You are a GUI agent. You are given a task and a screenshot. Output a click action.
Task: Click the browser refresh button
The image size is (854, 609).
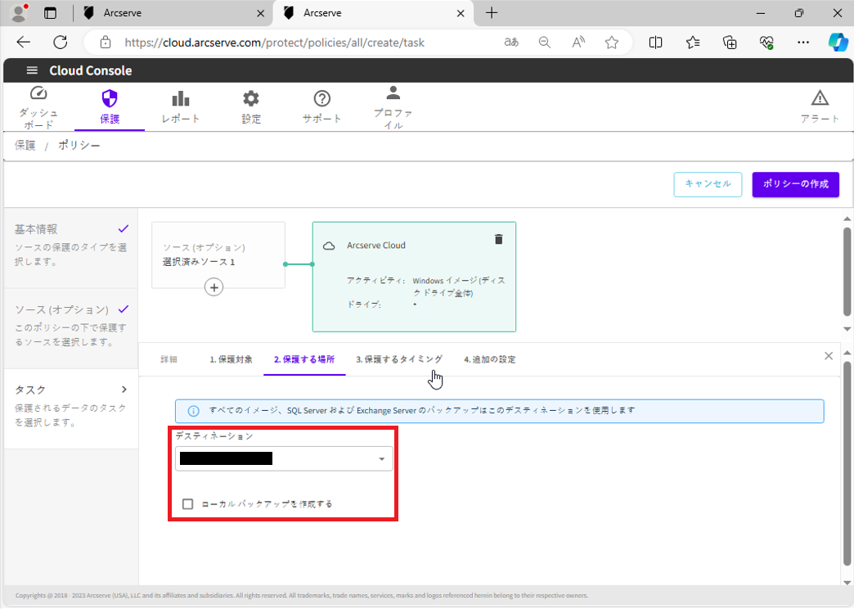tap(61, 43)
